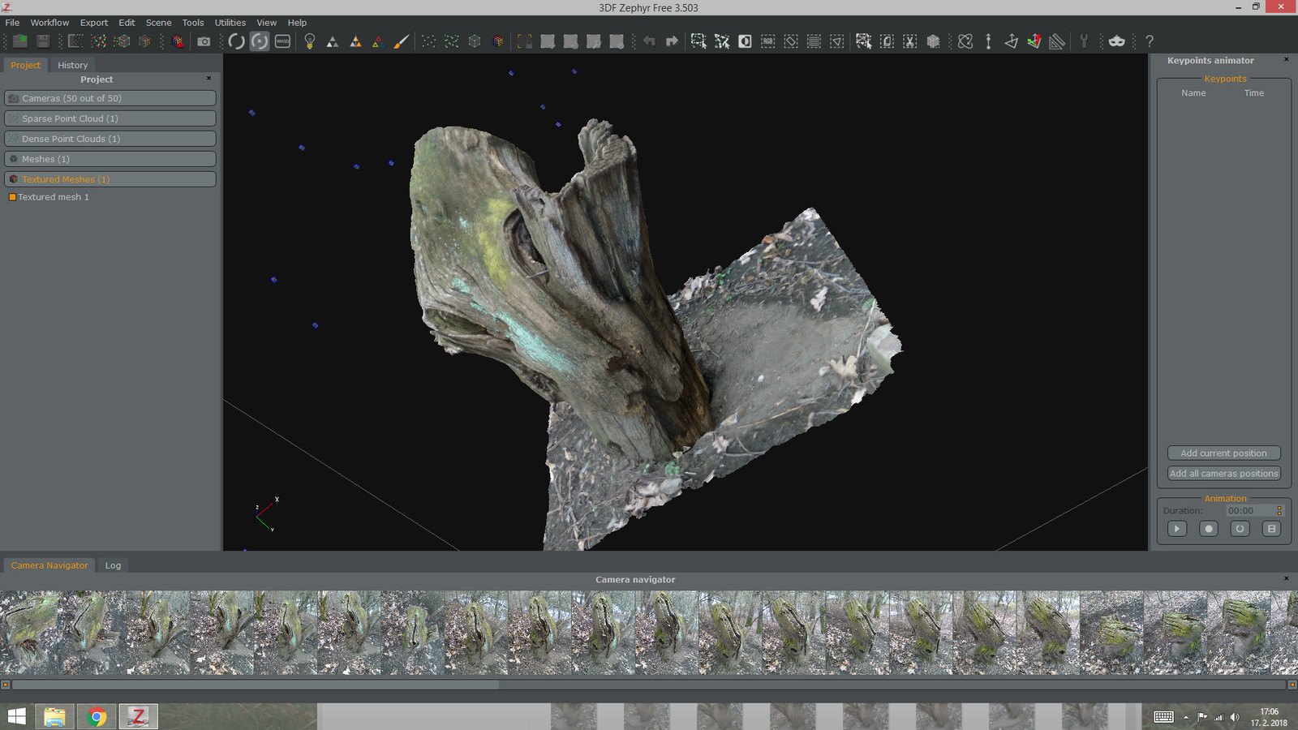The image size is (1298, 730).
Task: Open the Workflow menu
Action: 49,22
